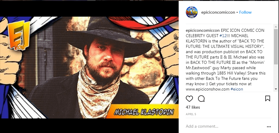
Task: Click the www.epiciconshow.com text in the caption
Action: pyautogui.click(x=208, y=89)
